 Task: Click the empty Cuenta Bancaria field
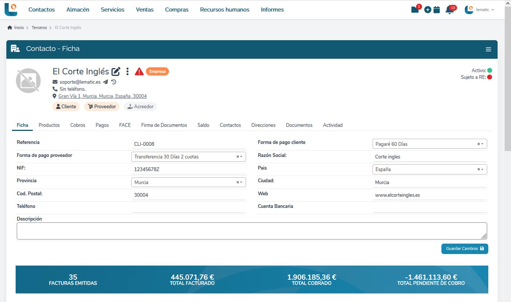coord(429,208)
